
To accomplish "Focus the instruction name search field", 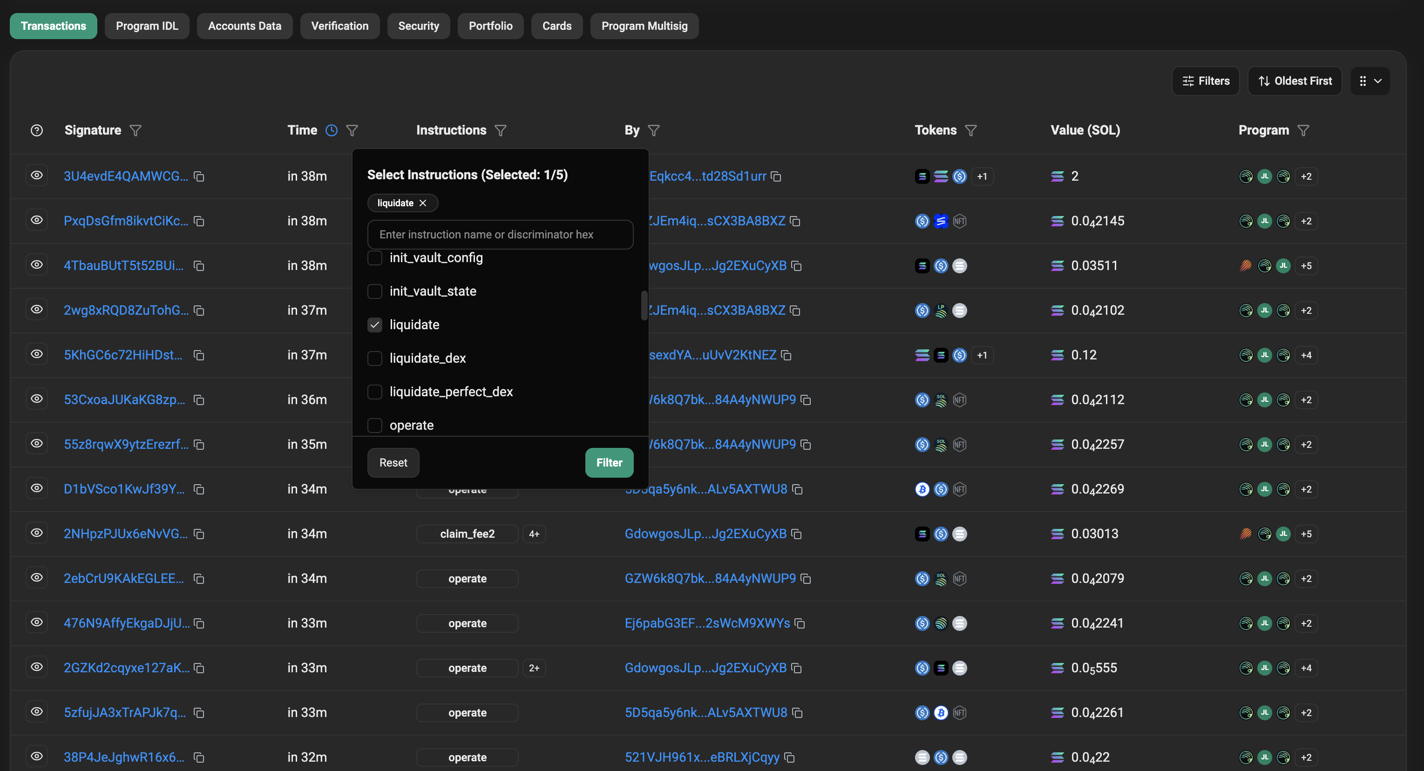I will pyautogui.click(x=500, y=235).
